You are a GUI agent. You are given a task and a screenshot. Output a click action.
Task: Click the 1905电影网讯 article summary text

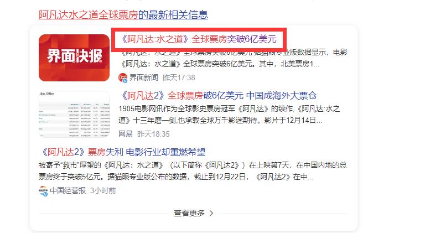point(229,115)
